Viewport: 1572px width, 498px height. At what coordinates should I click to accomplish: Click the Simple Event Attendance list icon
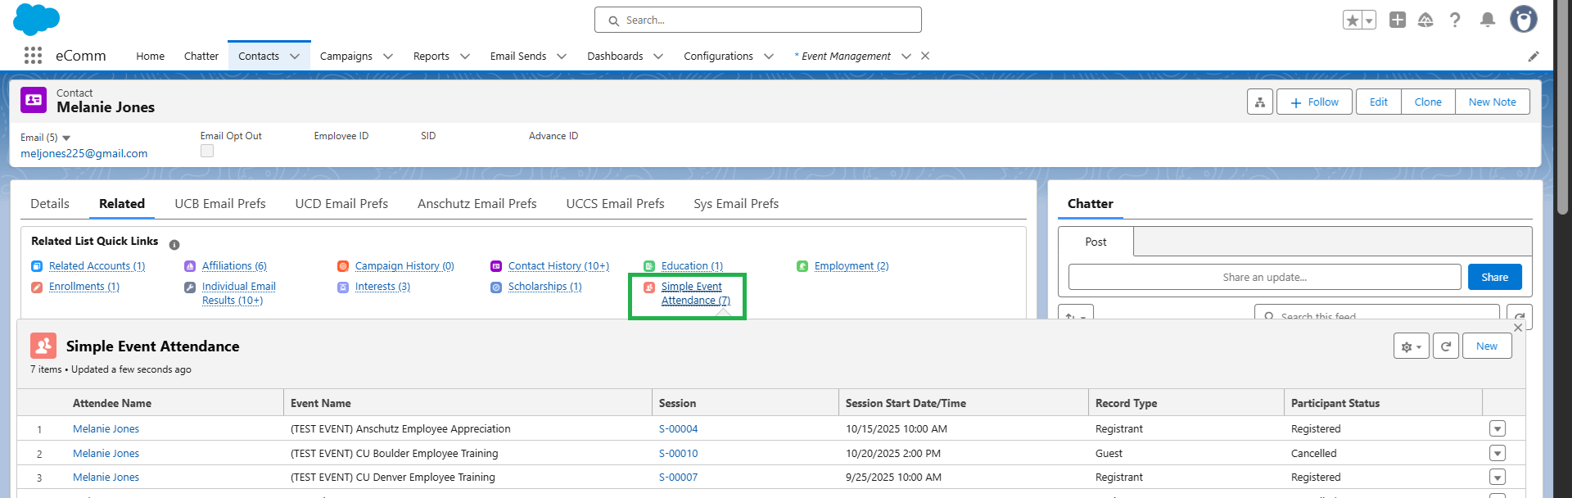[43, 346]
